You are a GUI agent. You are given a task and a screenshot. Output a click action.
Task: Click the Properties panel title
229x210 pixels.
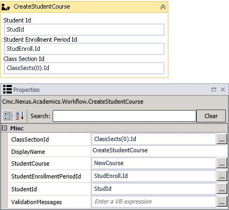pyautogui.click(x=26, y=90)
